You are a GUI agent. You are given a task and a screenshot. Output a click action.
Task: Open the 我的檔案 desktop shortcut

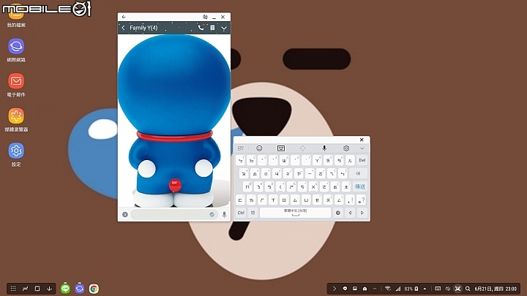point(16,17)
